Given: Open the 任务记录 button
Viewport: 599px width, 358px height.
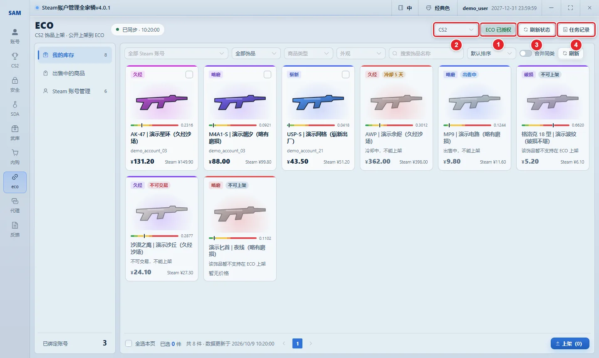Looking at the screenshot, I should [x=576, y=30].
